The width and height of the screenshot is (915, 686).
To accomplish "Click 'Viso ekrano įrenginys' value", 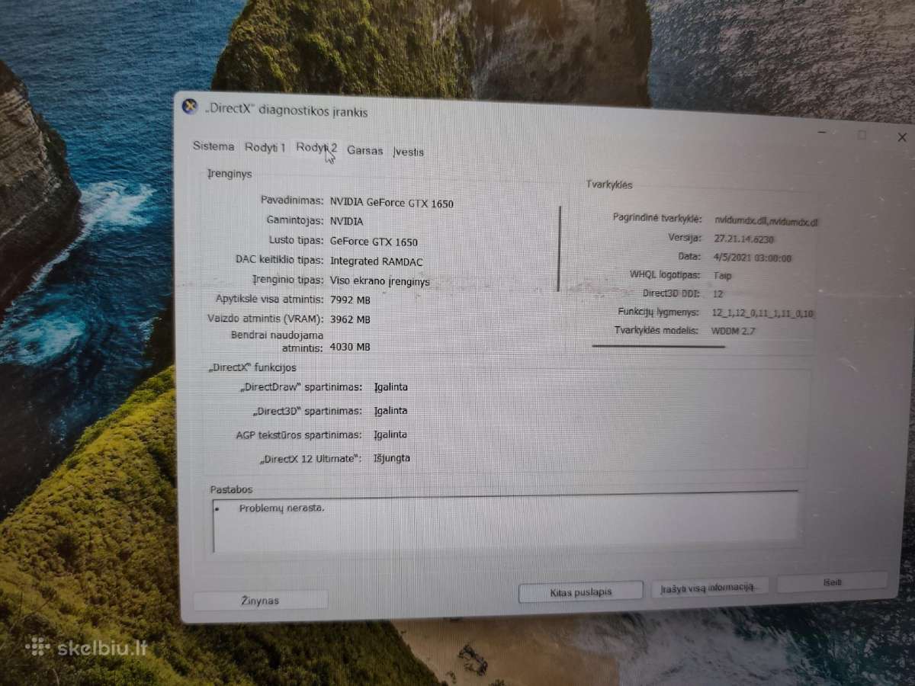I will click(380, 281).
